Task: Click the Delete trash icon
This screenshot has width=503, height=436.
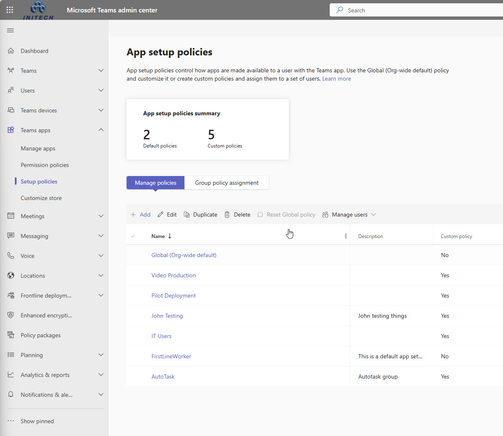Action: click(227, 214)
